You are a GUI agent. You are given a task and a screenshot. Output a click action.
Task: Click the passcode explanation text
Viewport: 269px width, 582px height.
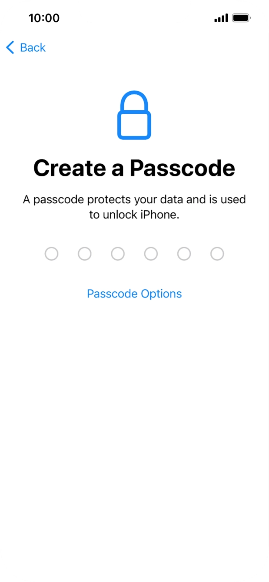tap(134, 206)
